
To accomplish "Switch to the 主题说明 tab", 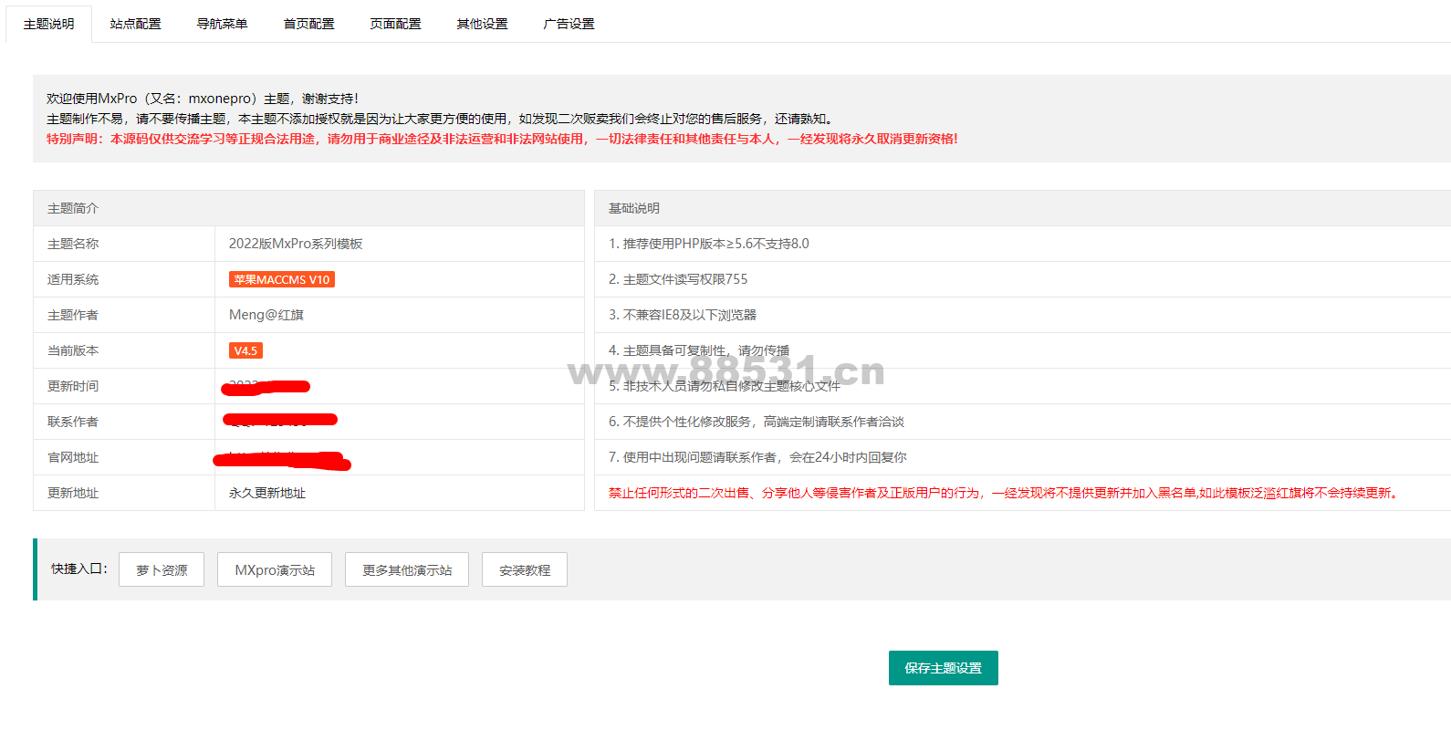I will [x=49, y=24].
